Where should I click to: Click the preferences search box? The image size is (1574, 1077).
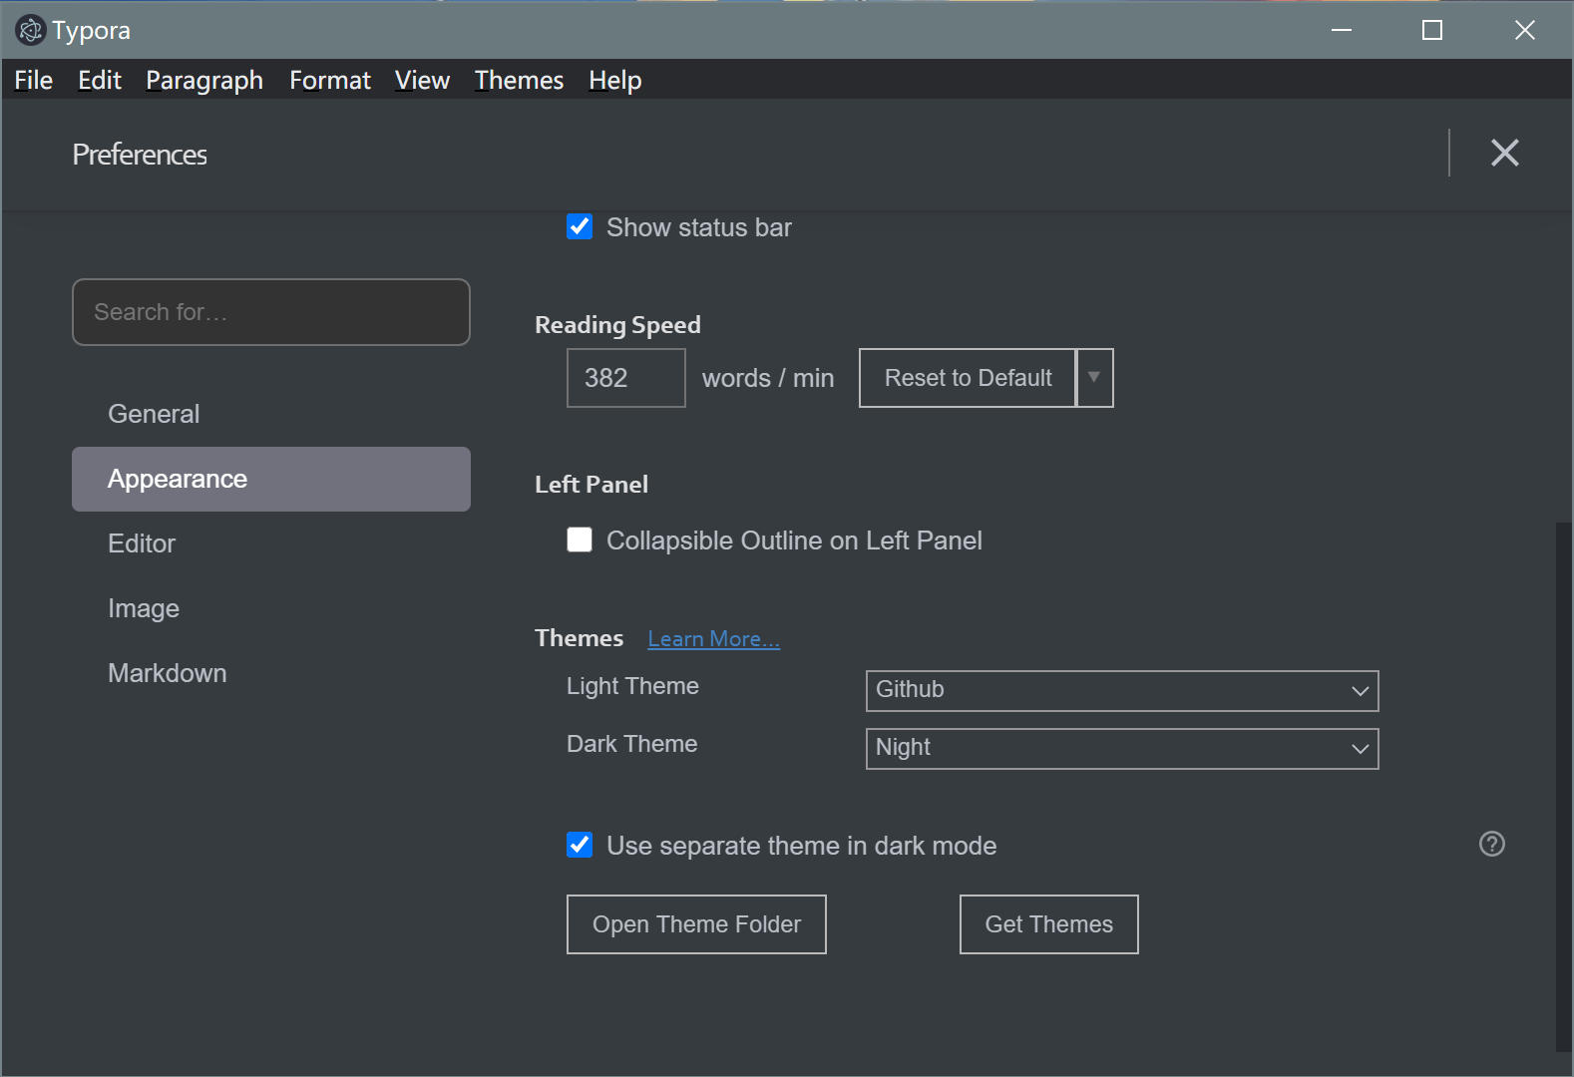coord(271,312)
